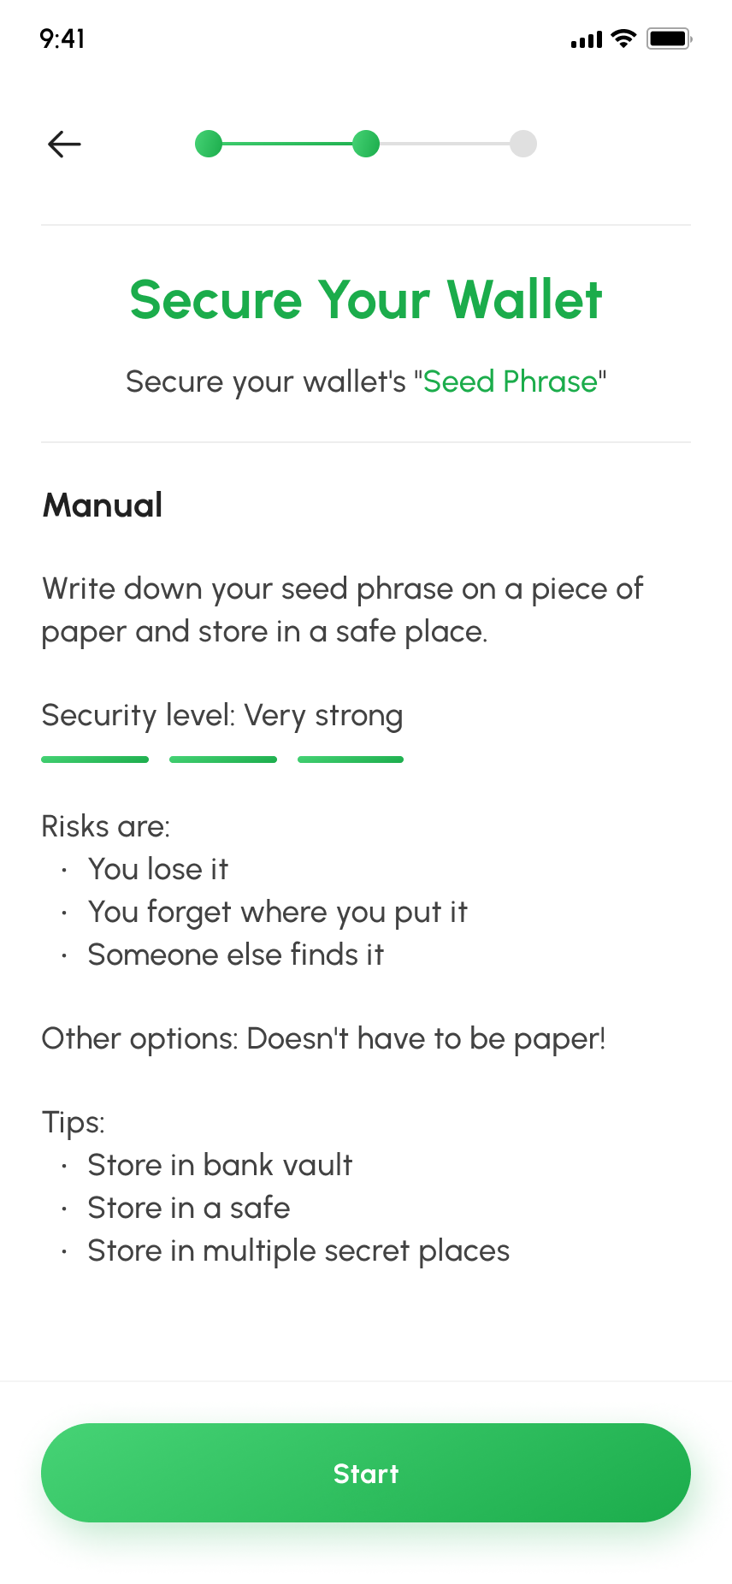Tap the "You lose it" risk item
Screen dimensions: 732x1584
click(158, 869)
